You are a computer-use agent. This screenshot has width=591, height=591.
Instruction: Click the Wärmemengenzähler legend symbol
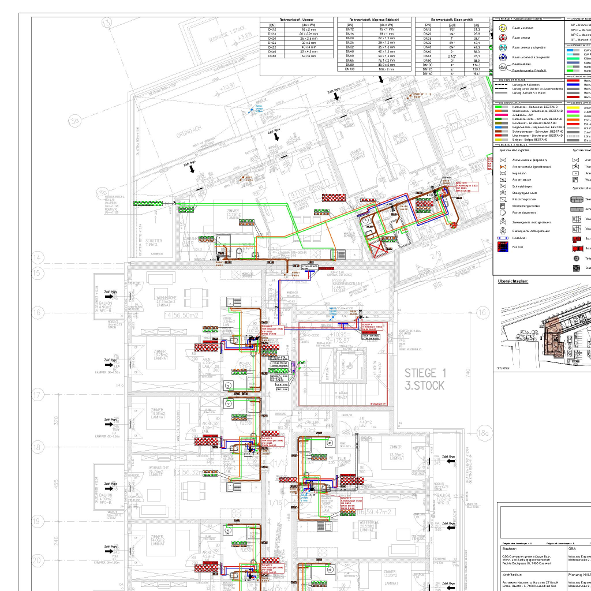[503, 206]
